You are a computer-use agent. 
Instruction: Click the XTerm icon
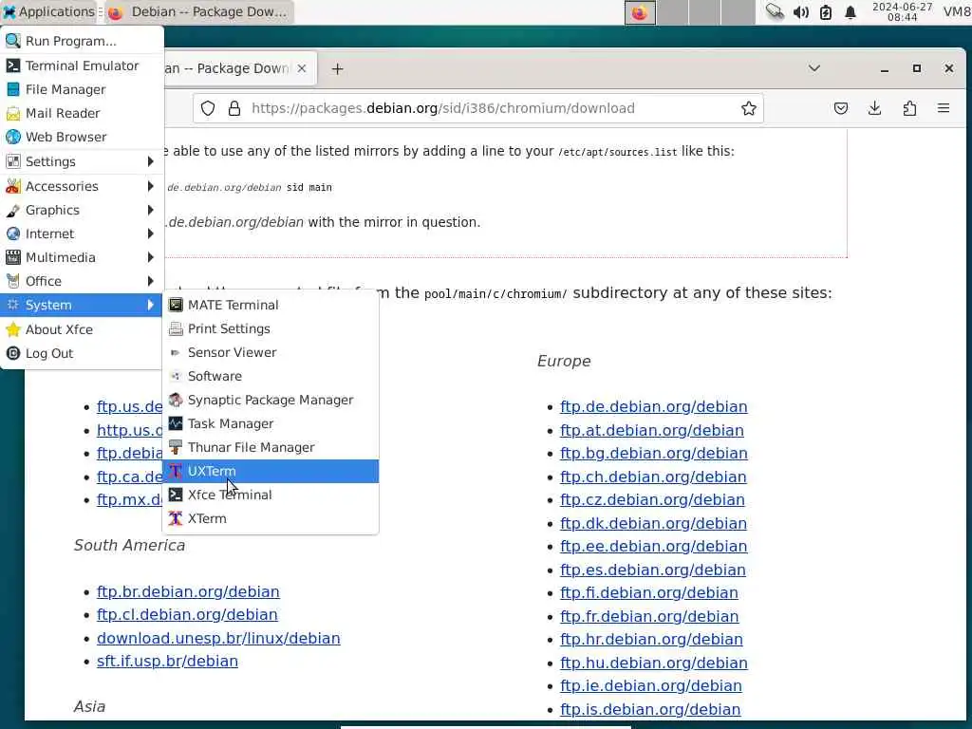pyautogui.click(x=176, y=518)
